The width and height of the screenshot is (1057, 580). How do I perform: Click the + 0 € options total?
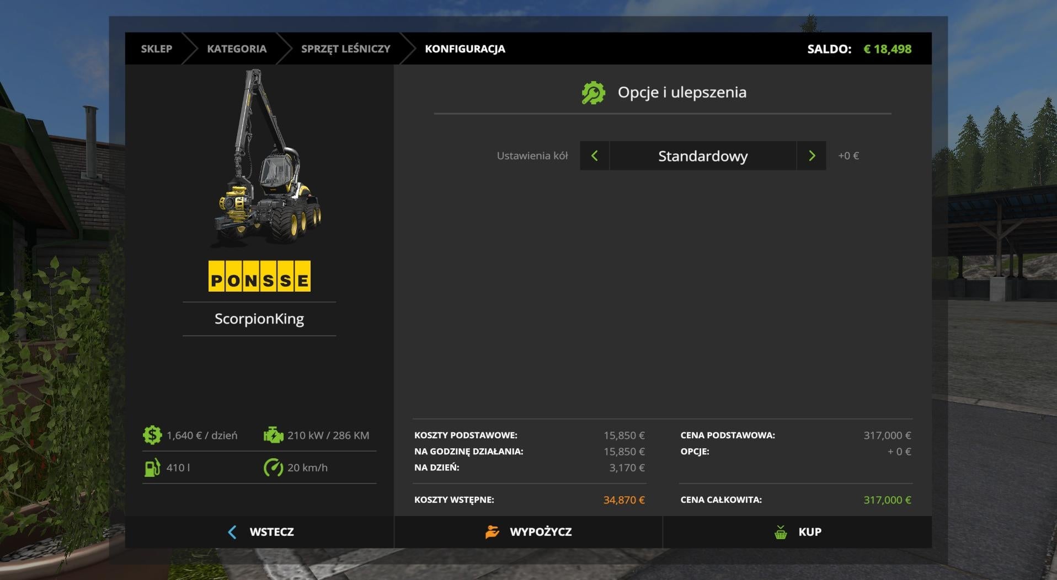click(x=899, y=452)
